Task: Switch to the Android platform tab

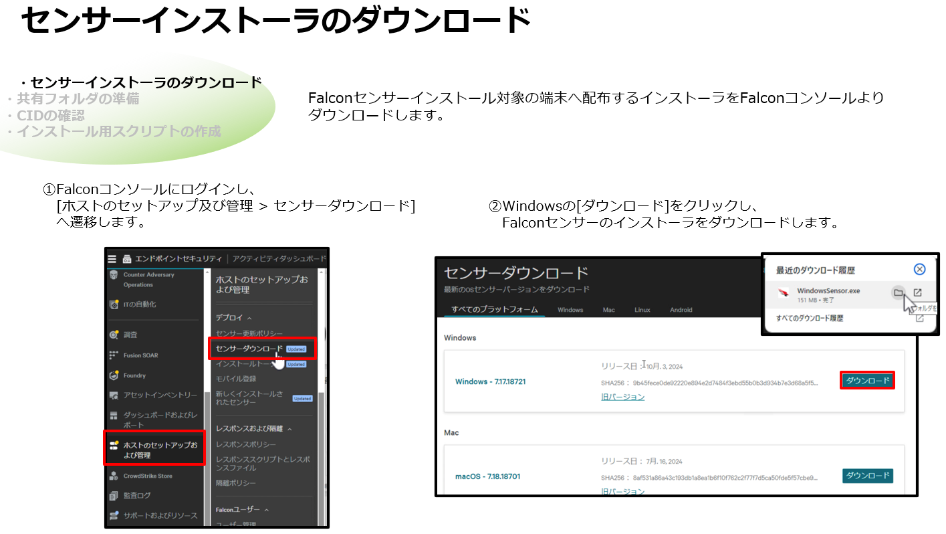Action: click(x=681, y=310)
